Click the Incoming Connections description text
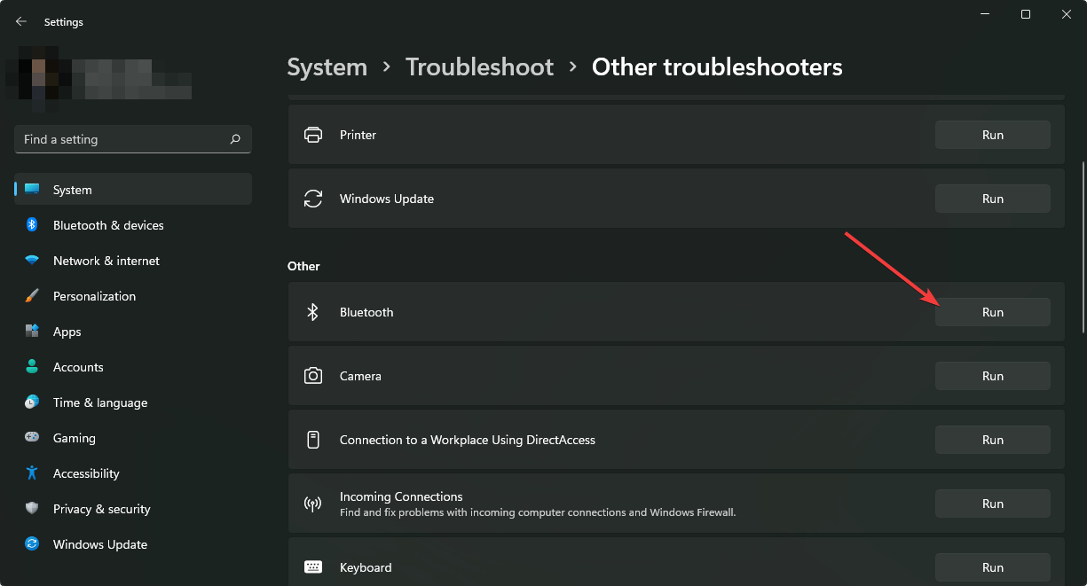This screenshot has height=586, width=1087. [538, 512]
